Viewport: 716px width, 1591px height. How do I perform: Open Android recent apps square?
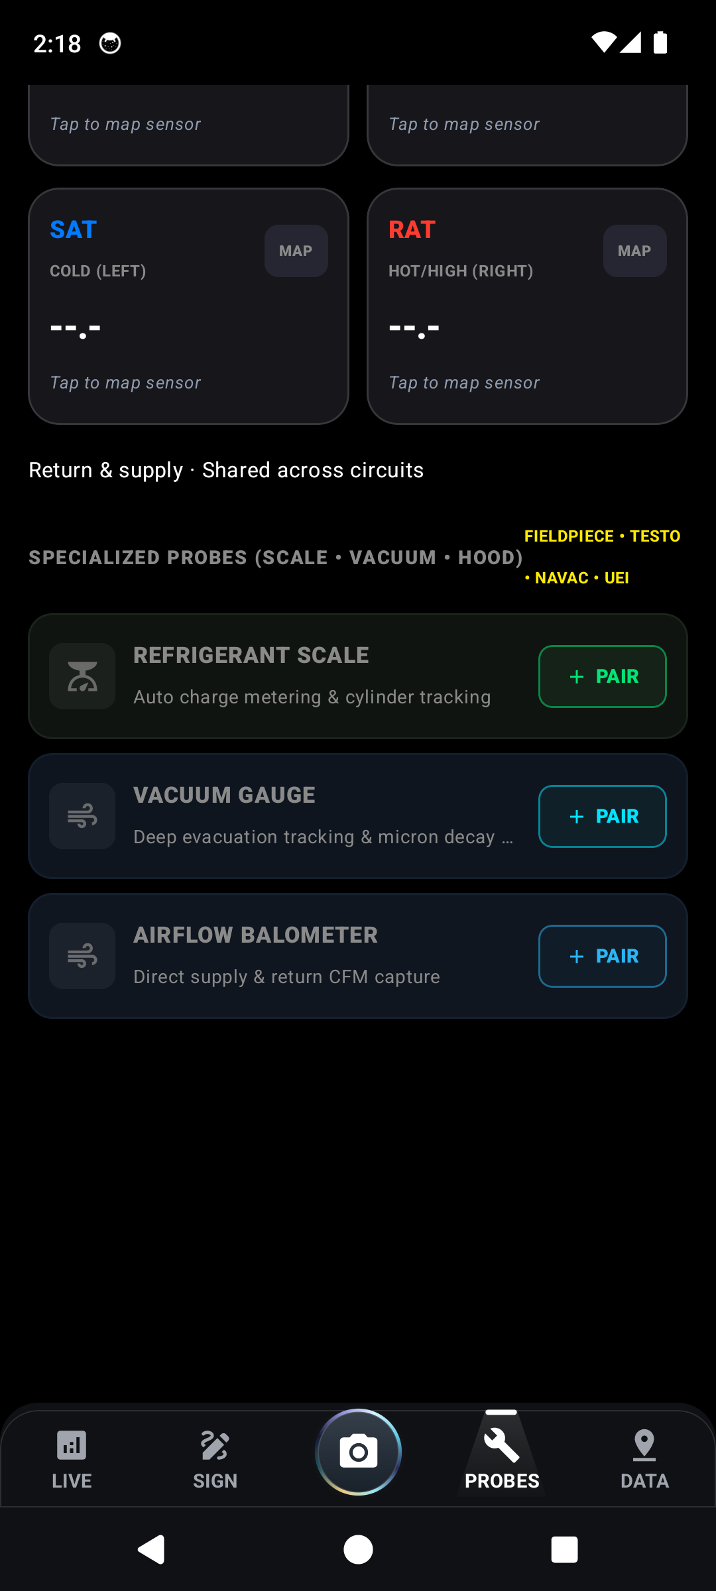pos(564,1549)
